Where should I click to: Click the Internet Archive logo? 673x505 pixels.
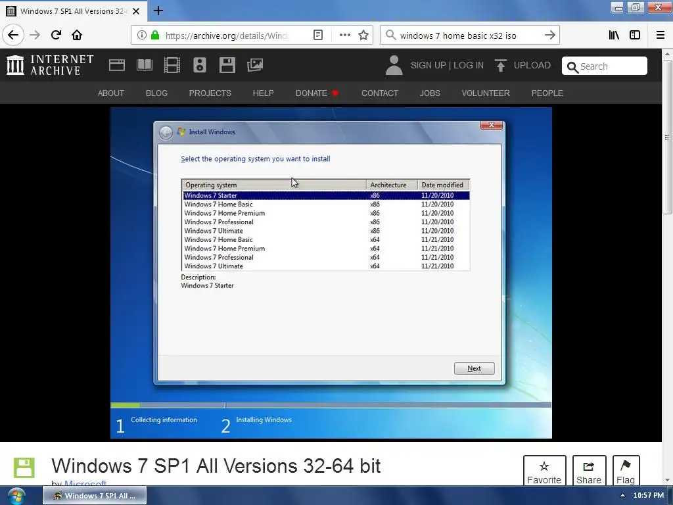(x=50, y=65)
